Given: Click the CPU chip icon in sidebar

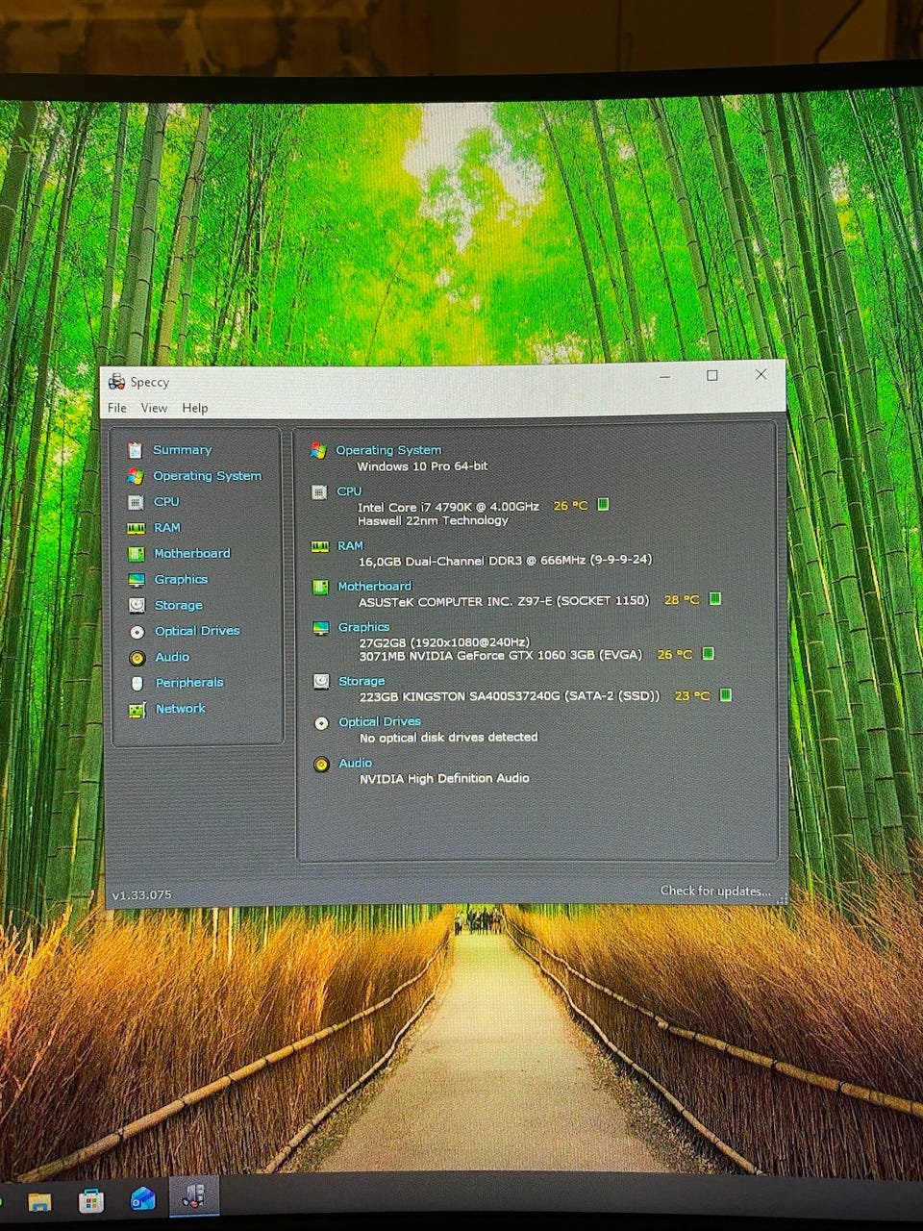Looking at the screenshot, I should pos(136,502).
